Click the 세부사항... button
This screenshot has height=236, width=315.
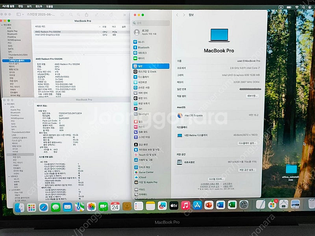(x=252, y=96)
